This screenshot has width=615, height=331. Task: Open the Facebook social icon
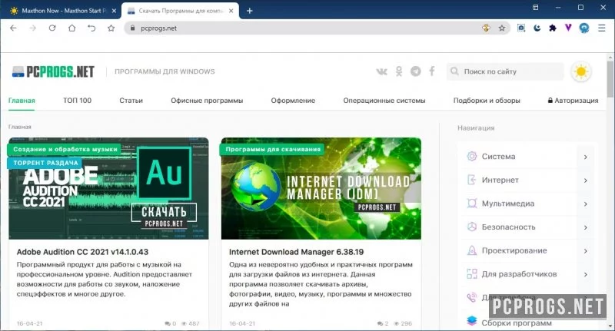click(x=432, y=71)
